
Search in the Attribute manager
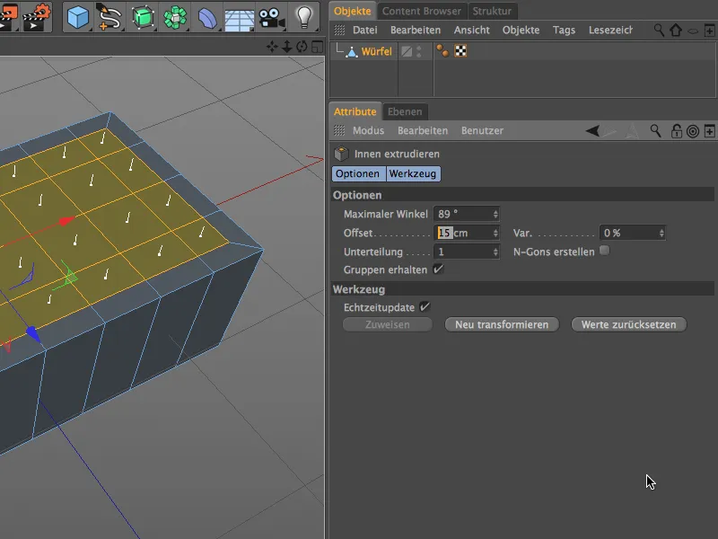point(656,131)
